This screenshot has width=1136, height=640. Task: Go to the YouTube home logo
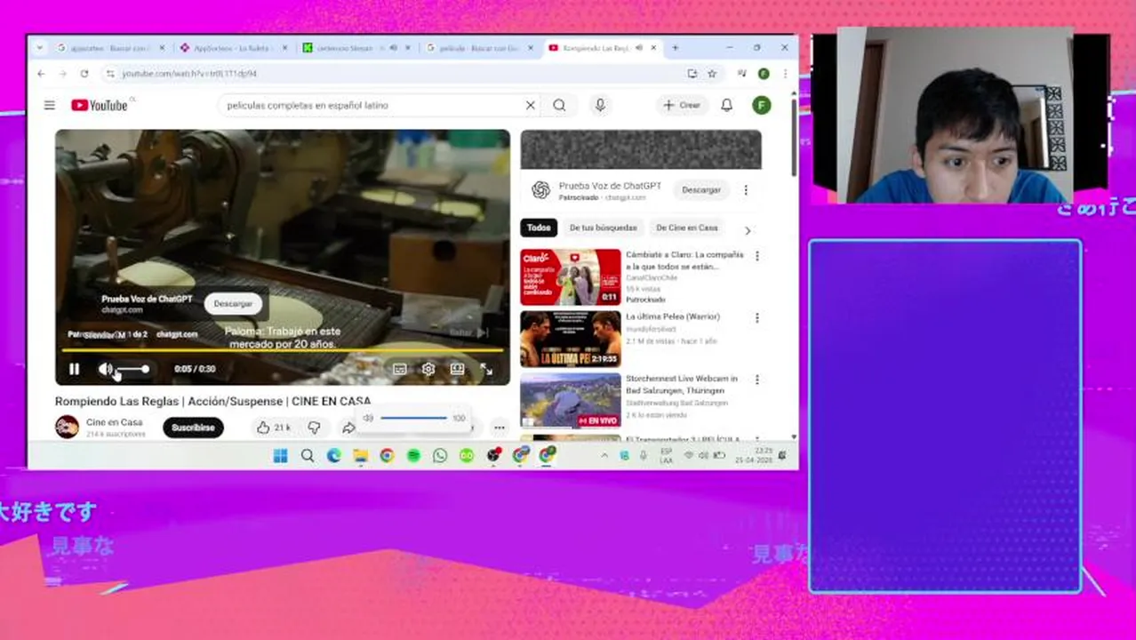tap(100, 105)
